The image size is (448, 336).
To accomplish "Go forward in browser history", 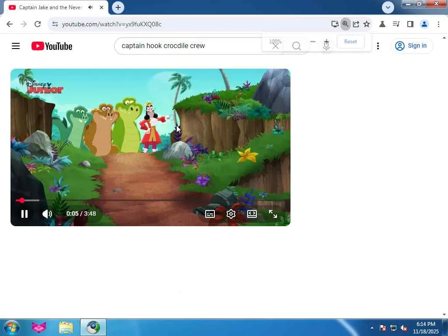I will coord(24,24).
